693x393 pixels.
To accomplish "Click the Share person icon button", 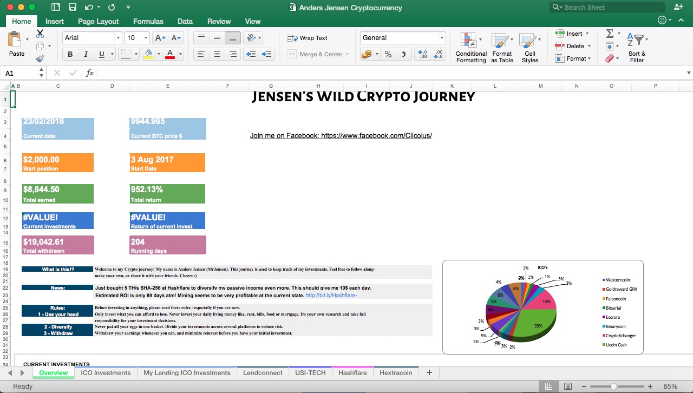I will tap(678, 7).
